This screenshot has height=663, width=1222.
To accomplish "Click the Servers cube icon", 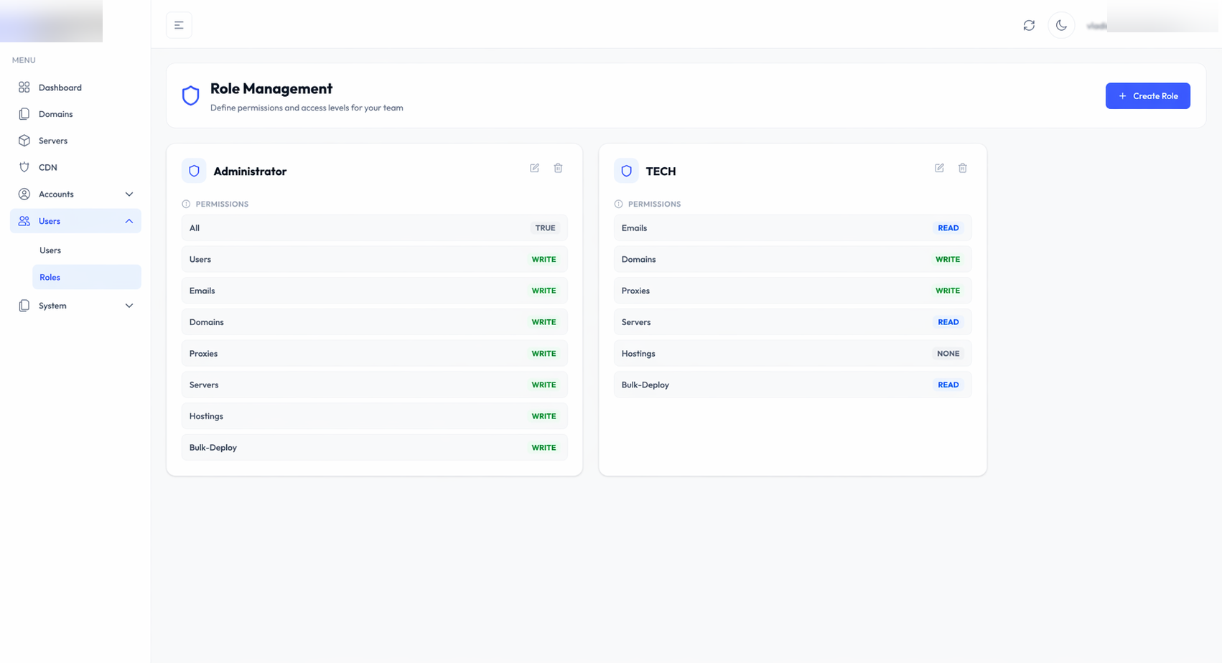I will pos(24,141).
